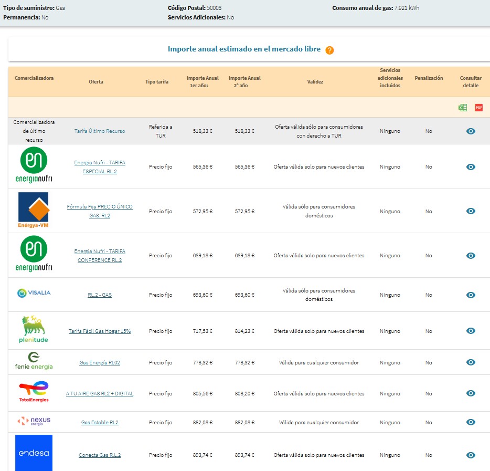Click the Nexus Energía logo
The image size is (490, 471).
click(x=34, y=421)
